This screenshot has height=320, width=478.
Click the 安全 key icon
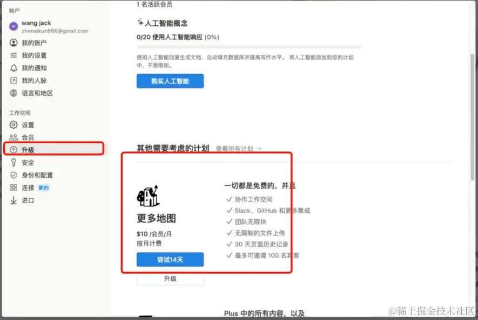14,163
